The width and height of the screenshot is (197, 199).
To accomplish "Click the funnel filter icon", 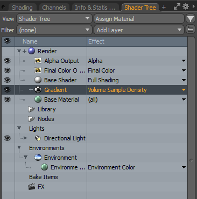I will click(x=191, y=19).
